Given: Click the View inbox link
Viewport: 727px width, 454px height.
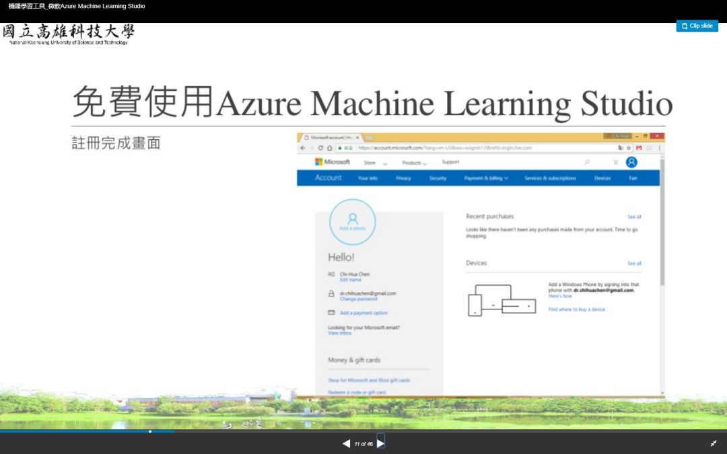Looking at the screenshot, I should pos(340,333).
